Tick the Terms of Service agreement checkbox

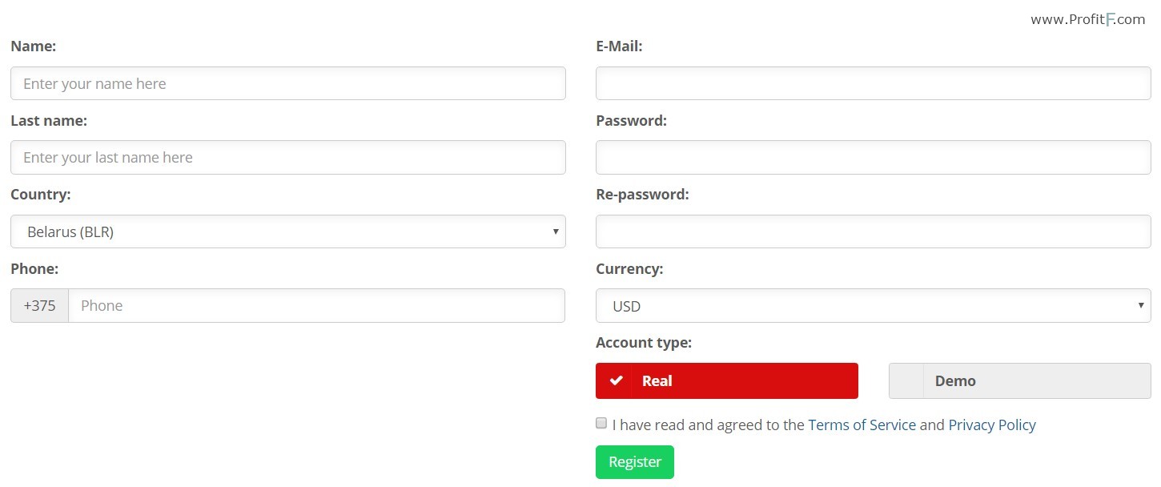click(601, 423)
